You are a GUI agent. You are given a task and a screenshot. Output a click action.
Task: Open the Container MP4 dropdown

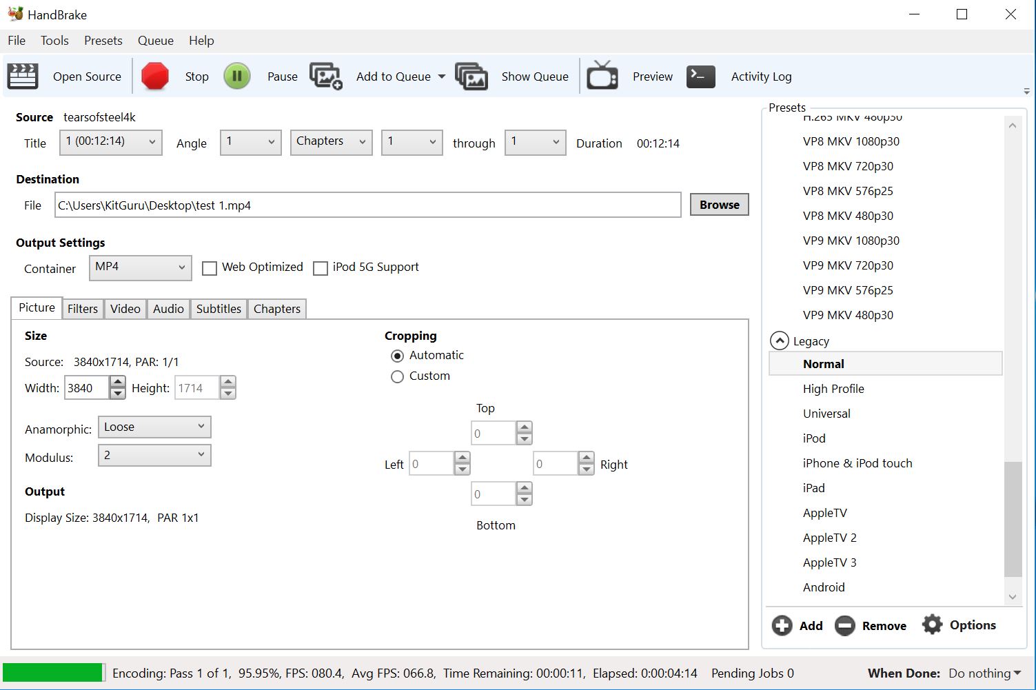point(140,267)
